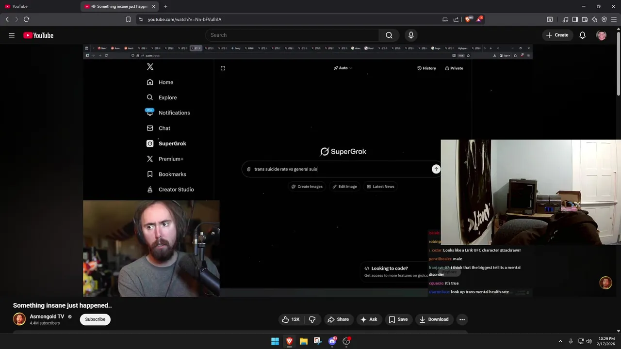Open Leo AI sparkle icon
This screenshot has height=349, width=621.
[594, 19]
